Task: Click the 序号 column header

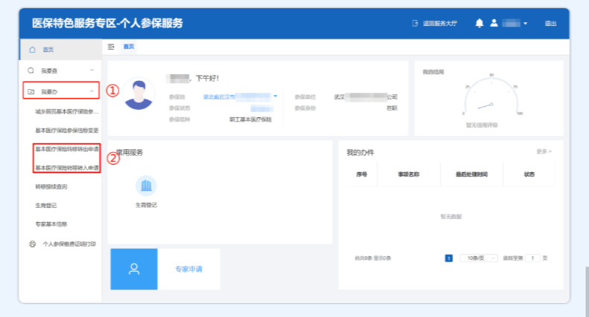Action: (361, 174)
